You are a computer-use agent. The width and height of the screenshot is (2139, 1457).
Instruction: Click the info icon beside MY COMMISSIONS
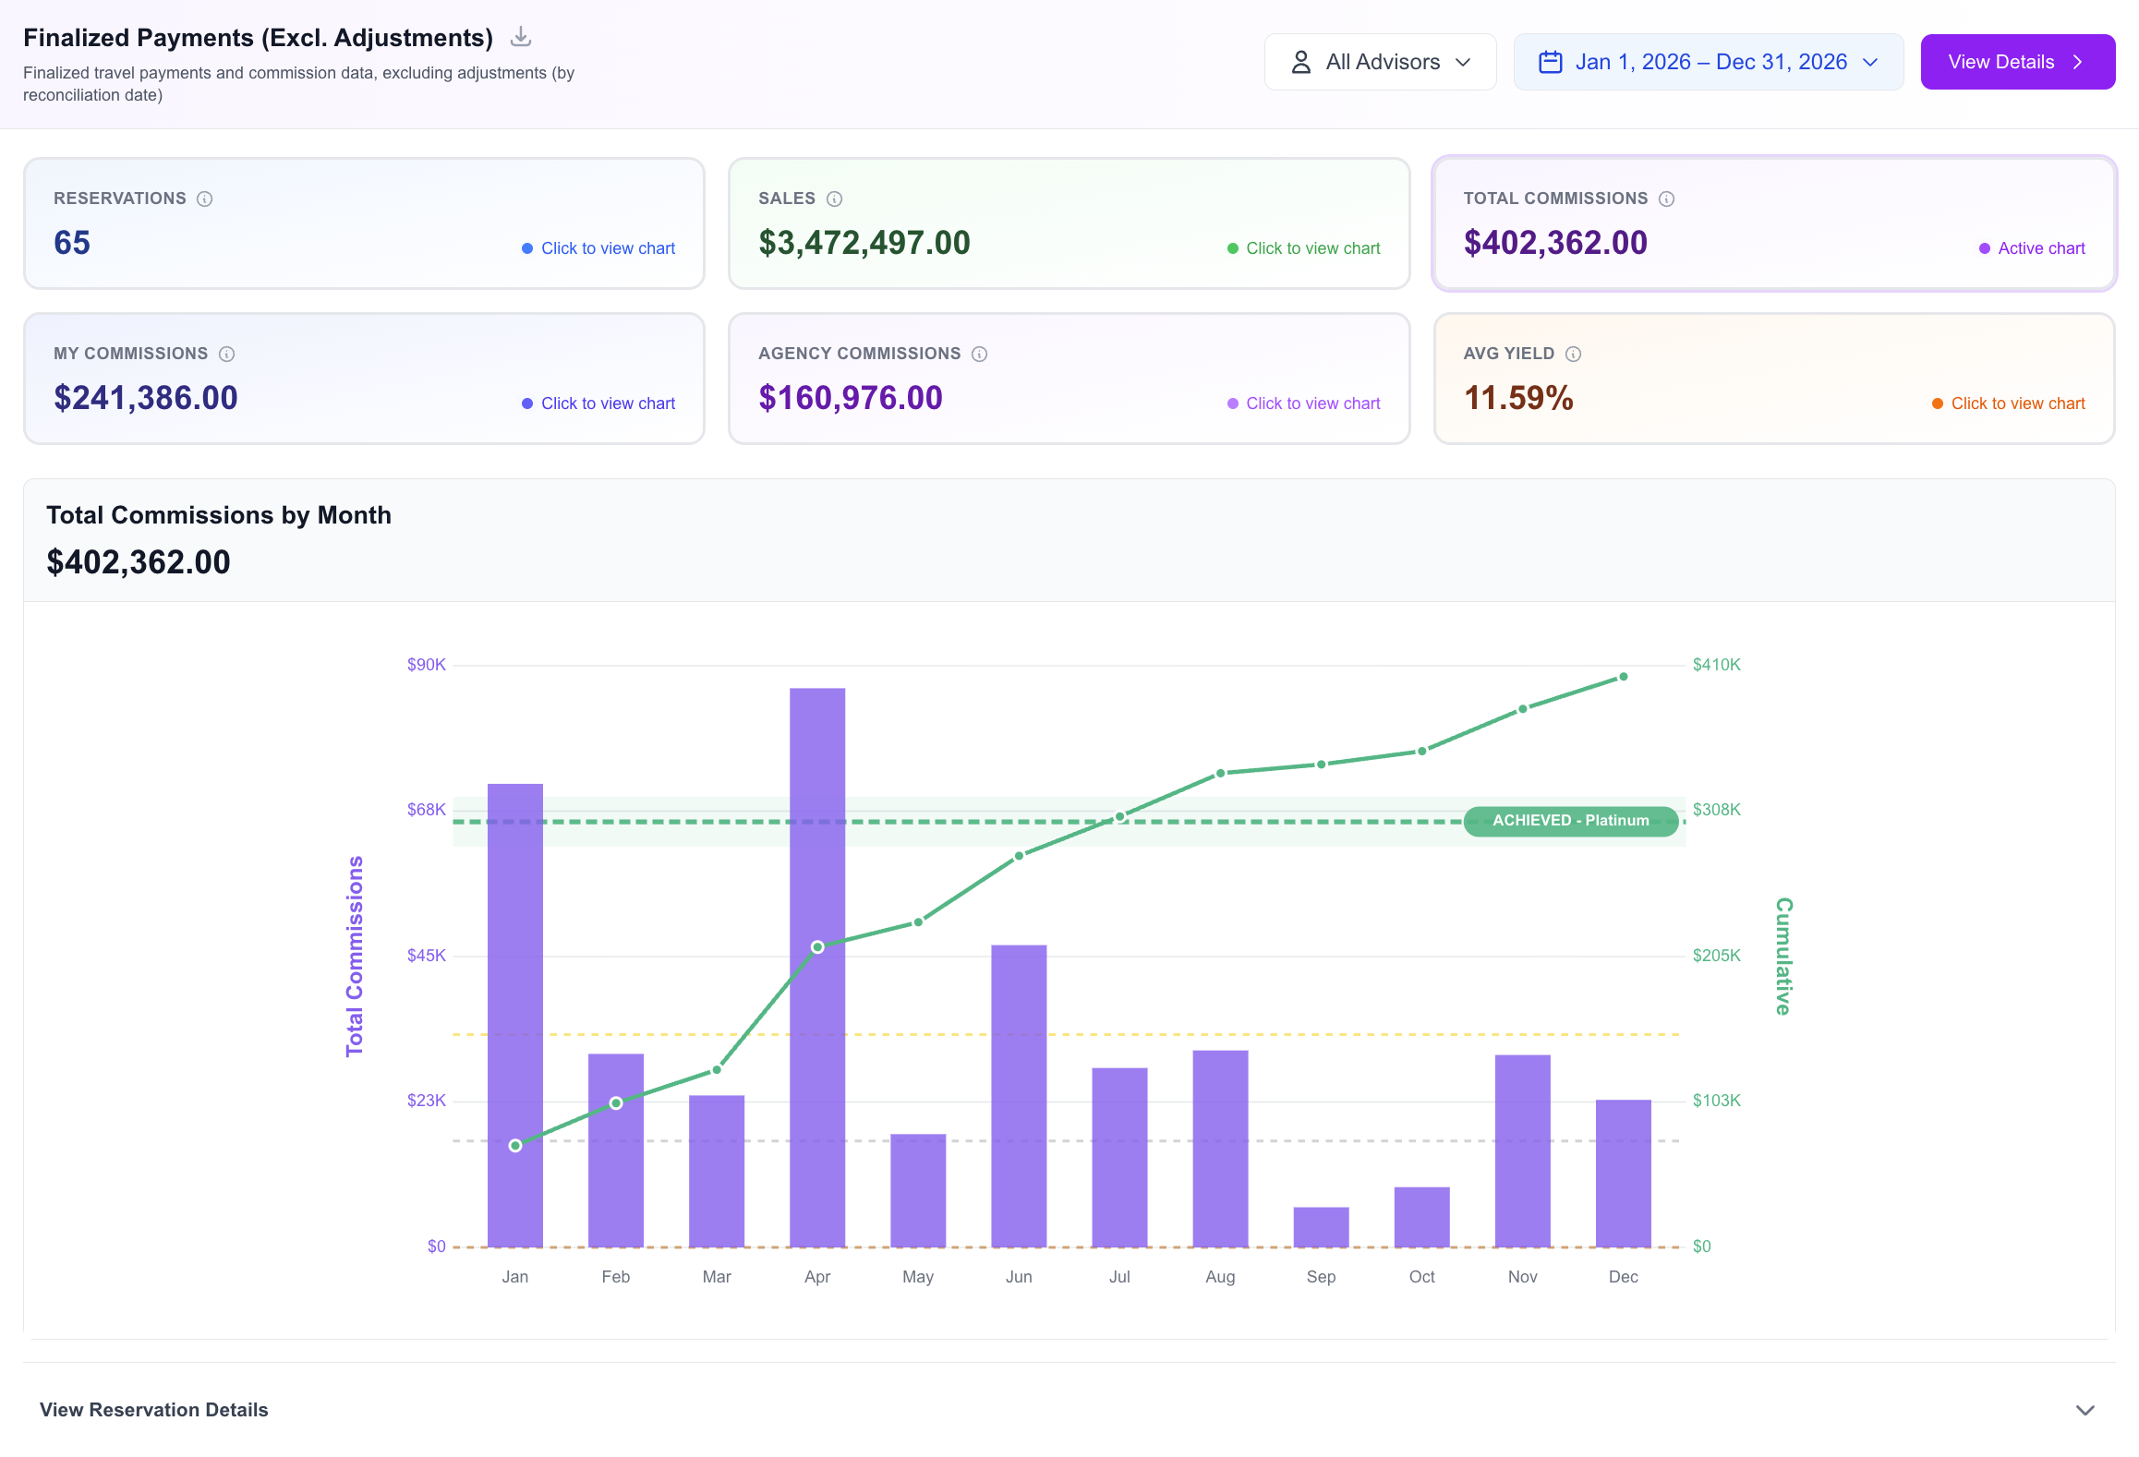click(x=226, y=353)
